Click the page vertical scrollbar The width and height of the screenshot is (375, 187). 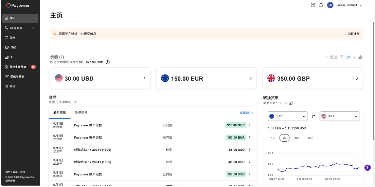point(374,81)
